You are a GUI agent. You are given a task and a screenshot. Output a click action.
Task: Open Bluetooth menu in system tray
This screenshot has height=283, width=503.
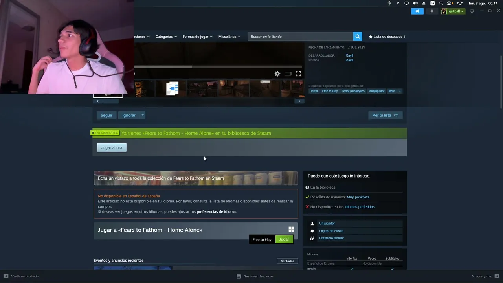(398, 3)
